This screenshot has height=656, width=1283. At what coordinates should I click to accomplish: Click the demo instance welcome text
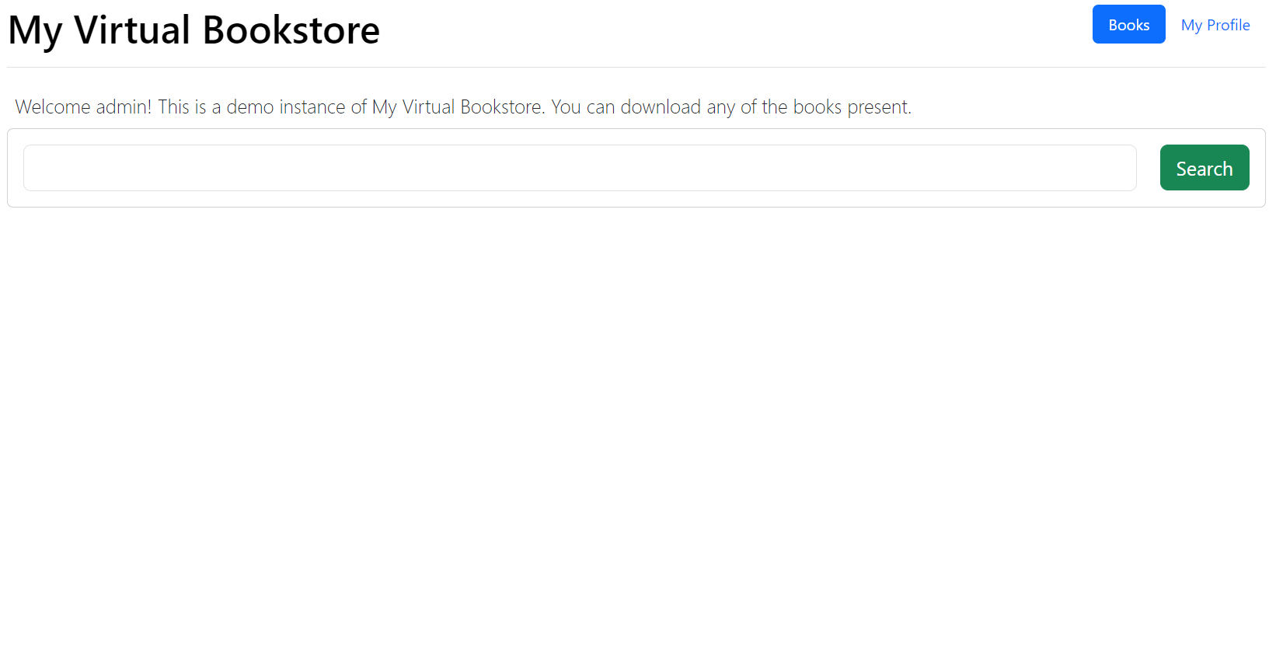(x=462, y=106)
